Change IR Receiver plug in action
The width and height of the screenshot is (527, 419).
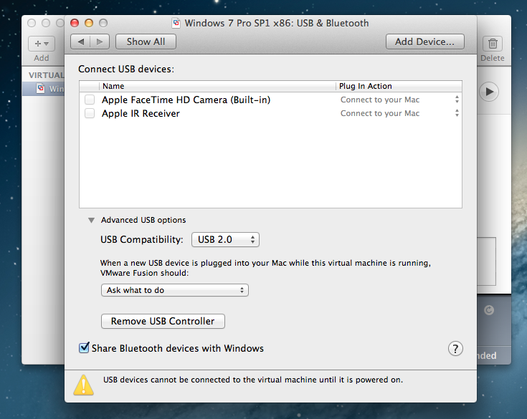pyautogui.click(x=399, y=113)
